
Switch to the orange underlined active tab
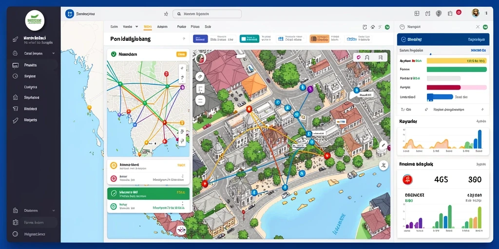(x=147, y=27)
